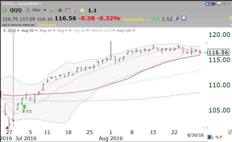This screenshot has height=142, width=232.
Task: Select the A arithmetic scale toggle
Action: 209,137
